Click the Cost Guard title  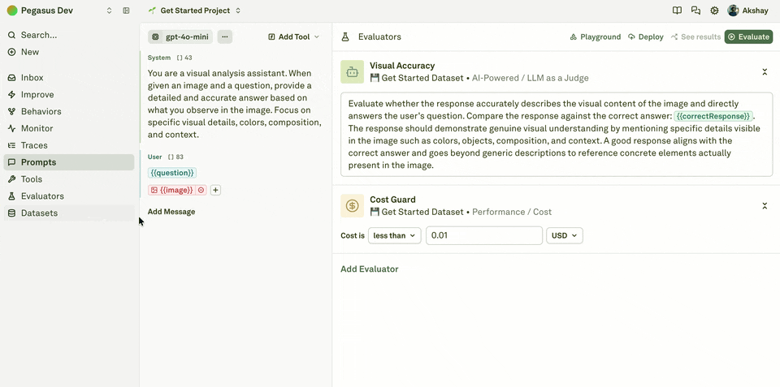click(392, 200)
